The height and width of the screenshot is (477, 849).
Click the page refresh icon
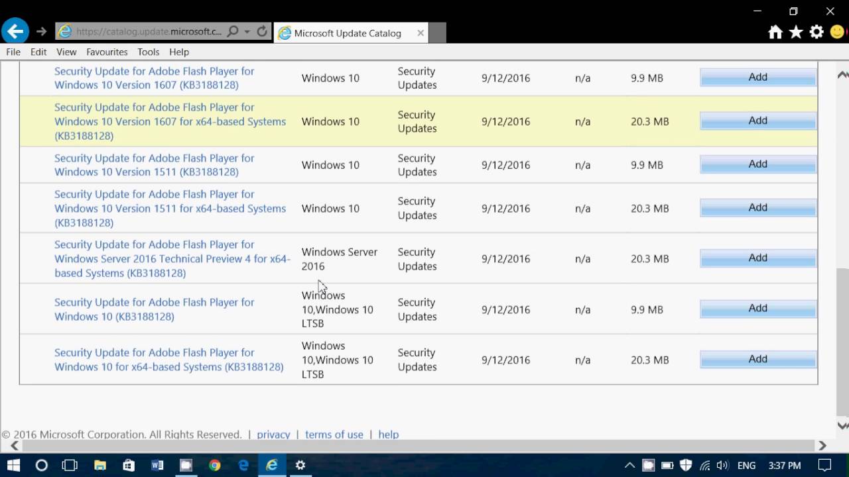[262, 31]
